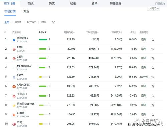This screenshot has width=167, height=128.
Task: Open 阿波罗(Asproex) exchange name
Action: pyautogui.click(x=26, y=104)
